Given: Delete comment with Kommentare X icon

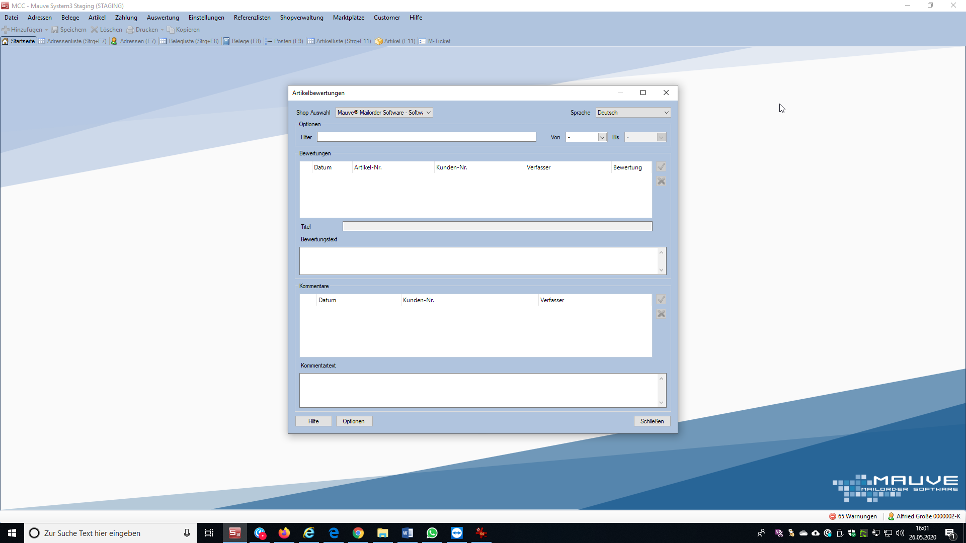Looking at the screenshot, I should click(661, 314).
